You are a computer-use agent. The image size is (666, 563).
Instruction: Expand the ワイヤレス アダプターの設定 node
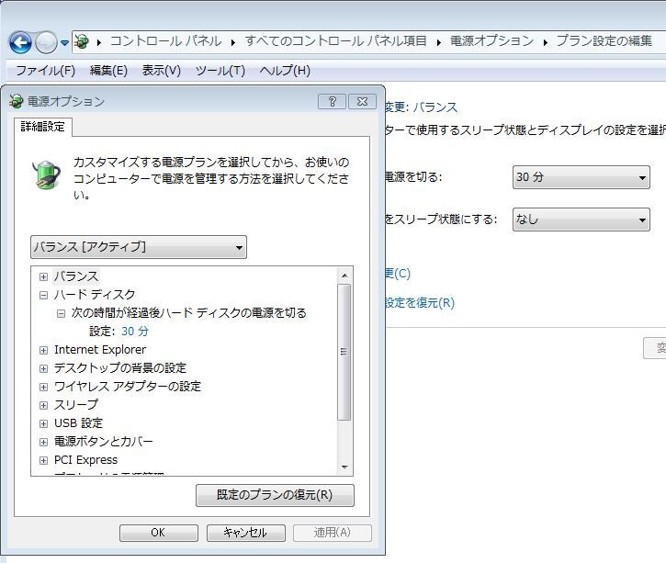coord(43,387)
